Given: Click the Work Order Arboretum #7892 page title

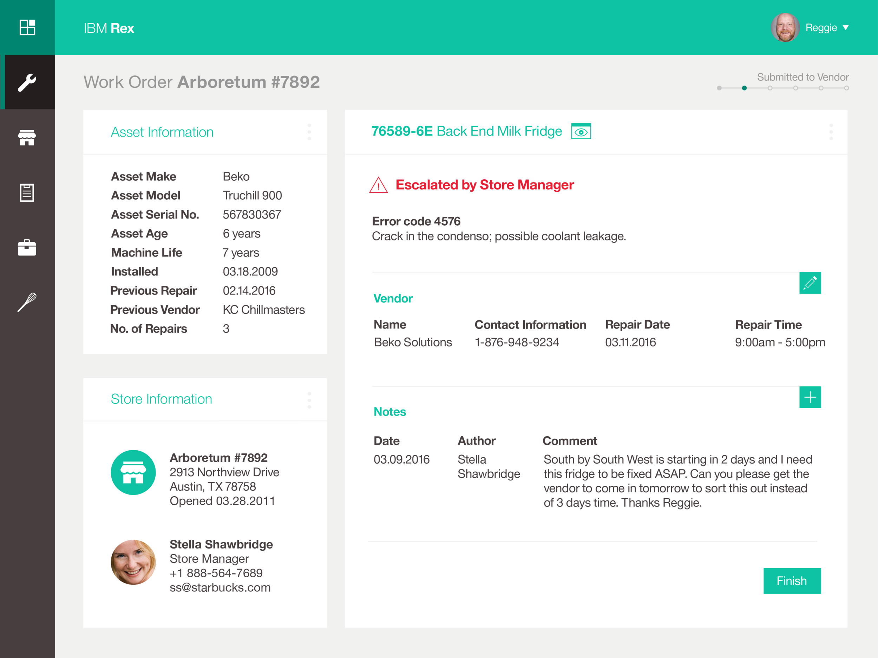Looking at the screenshot, I should pos(202,82).
